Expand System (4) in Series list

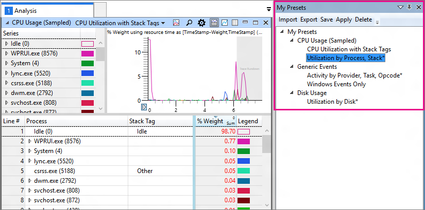(7, 63)
